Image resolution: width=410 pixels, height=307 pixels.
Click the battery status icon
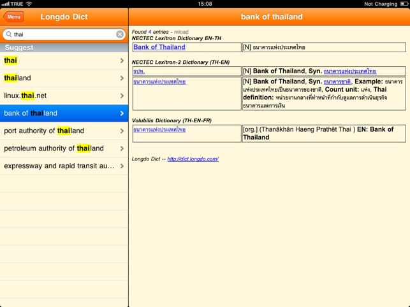pyautogui.click(x=404, y=4)
